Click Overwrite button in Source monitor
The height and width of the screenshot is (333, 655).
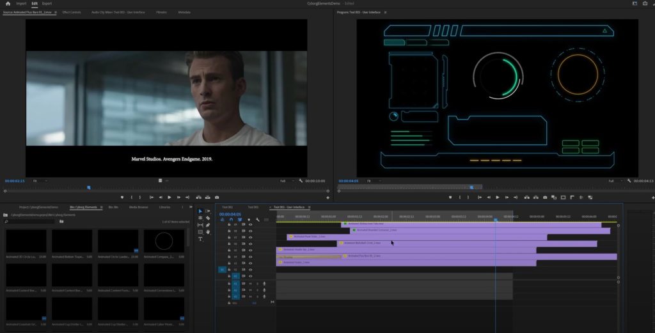point(208,197)
